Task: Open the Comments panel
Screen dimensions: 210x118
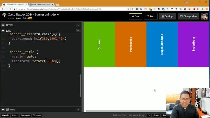Action: click(25, 115)
